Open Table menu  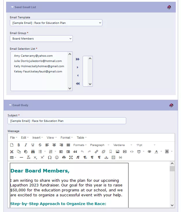tap(82, 138)
